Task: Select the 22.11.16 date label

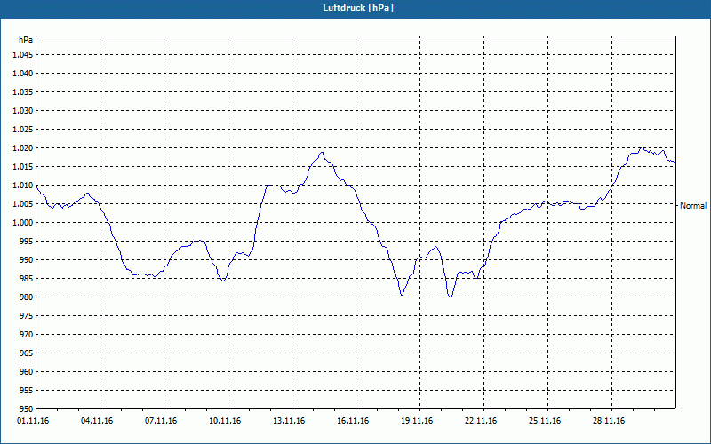Action: click(481, 421)
